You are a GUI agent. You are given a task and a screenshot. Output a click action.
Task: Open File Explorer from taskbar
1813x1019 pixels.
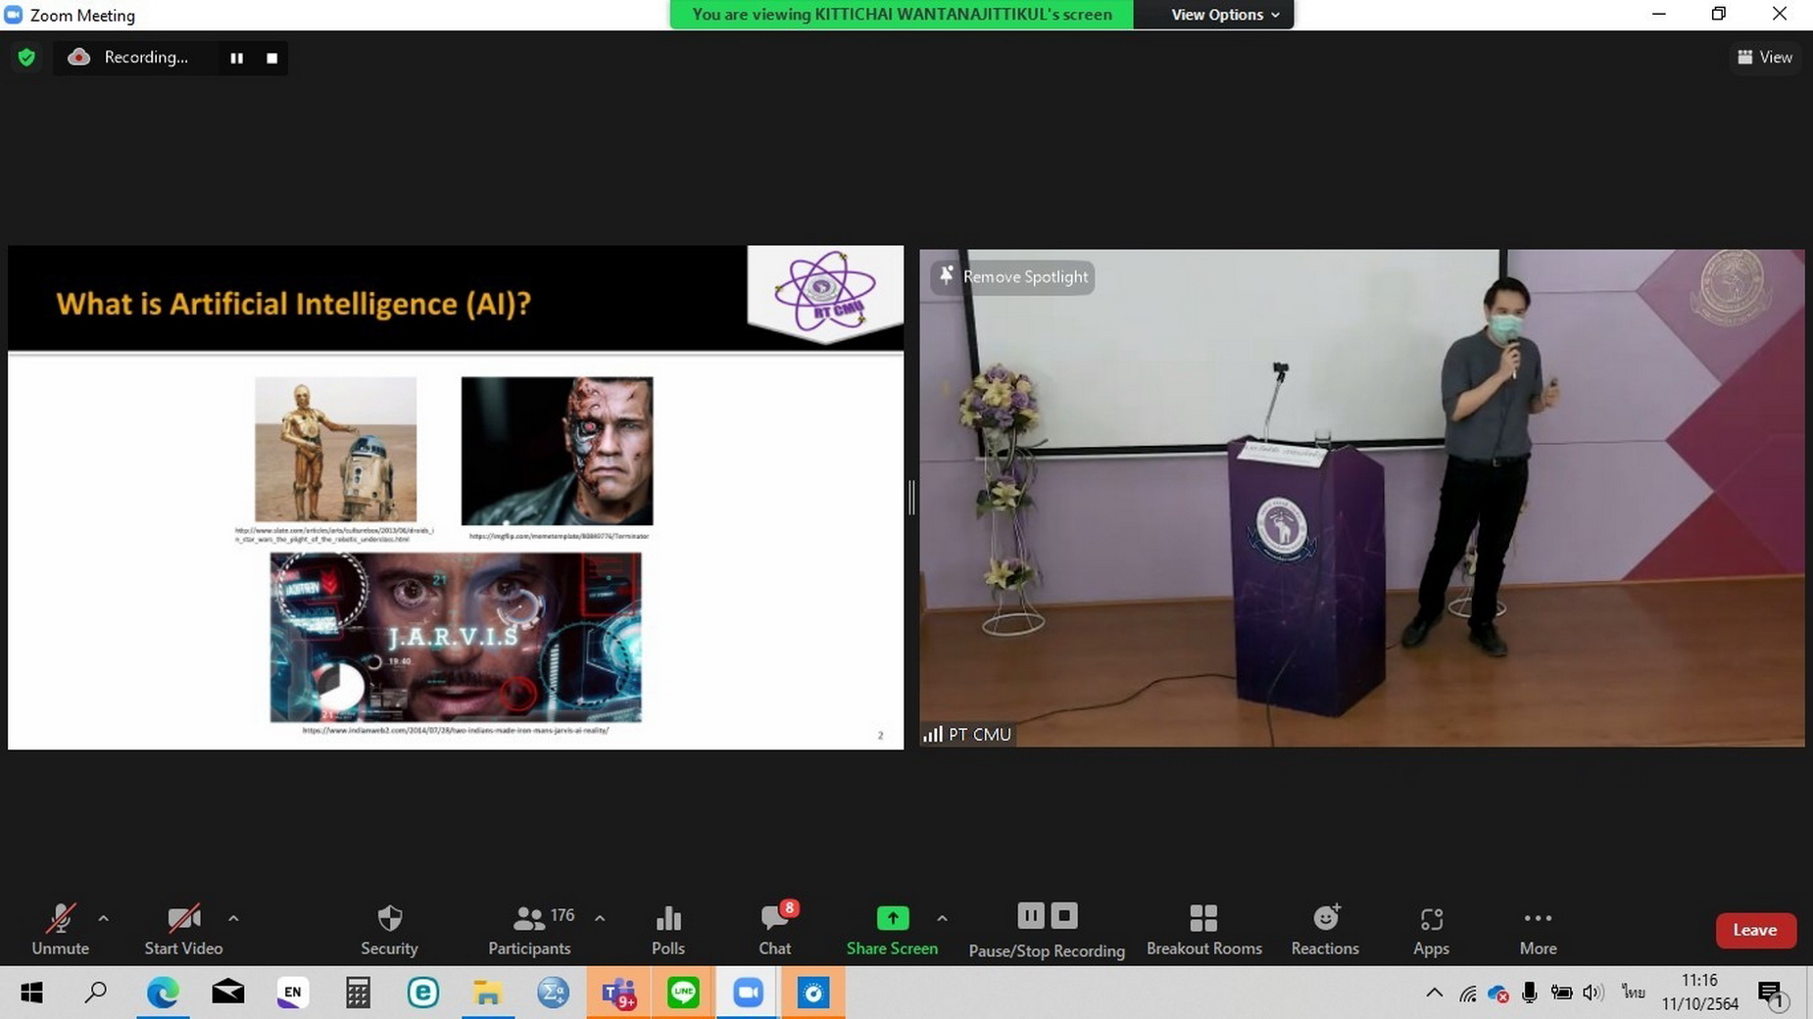(487, 993)
